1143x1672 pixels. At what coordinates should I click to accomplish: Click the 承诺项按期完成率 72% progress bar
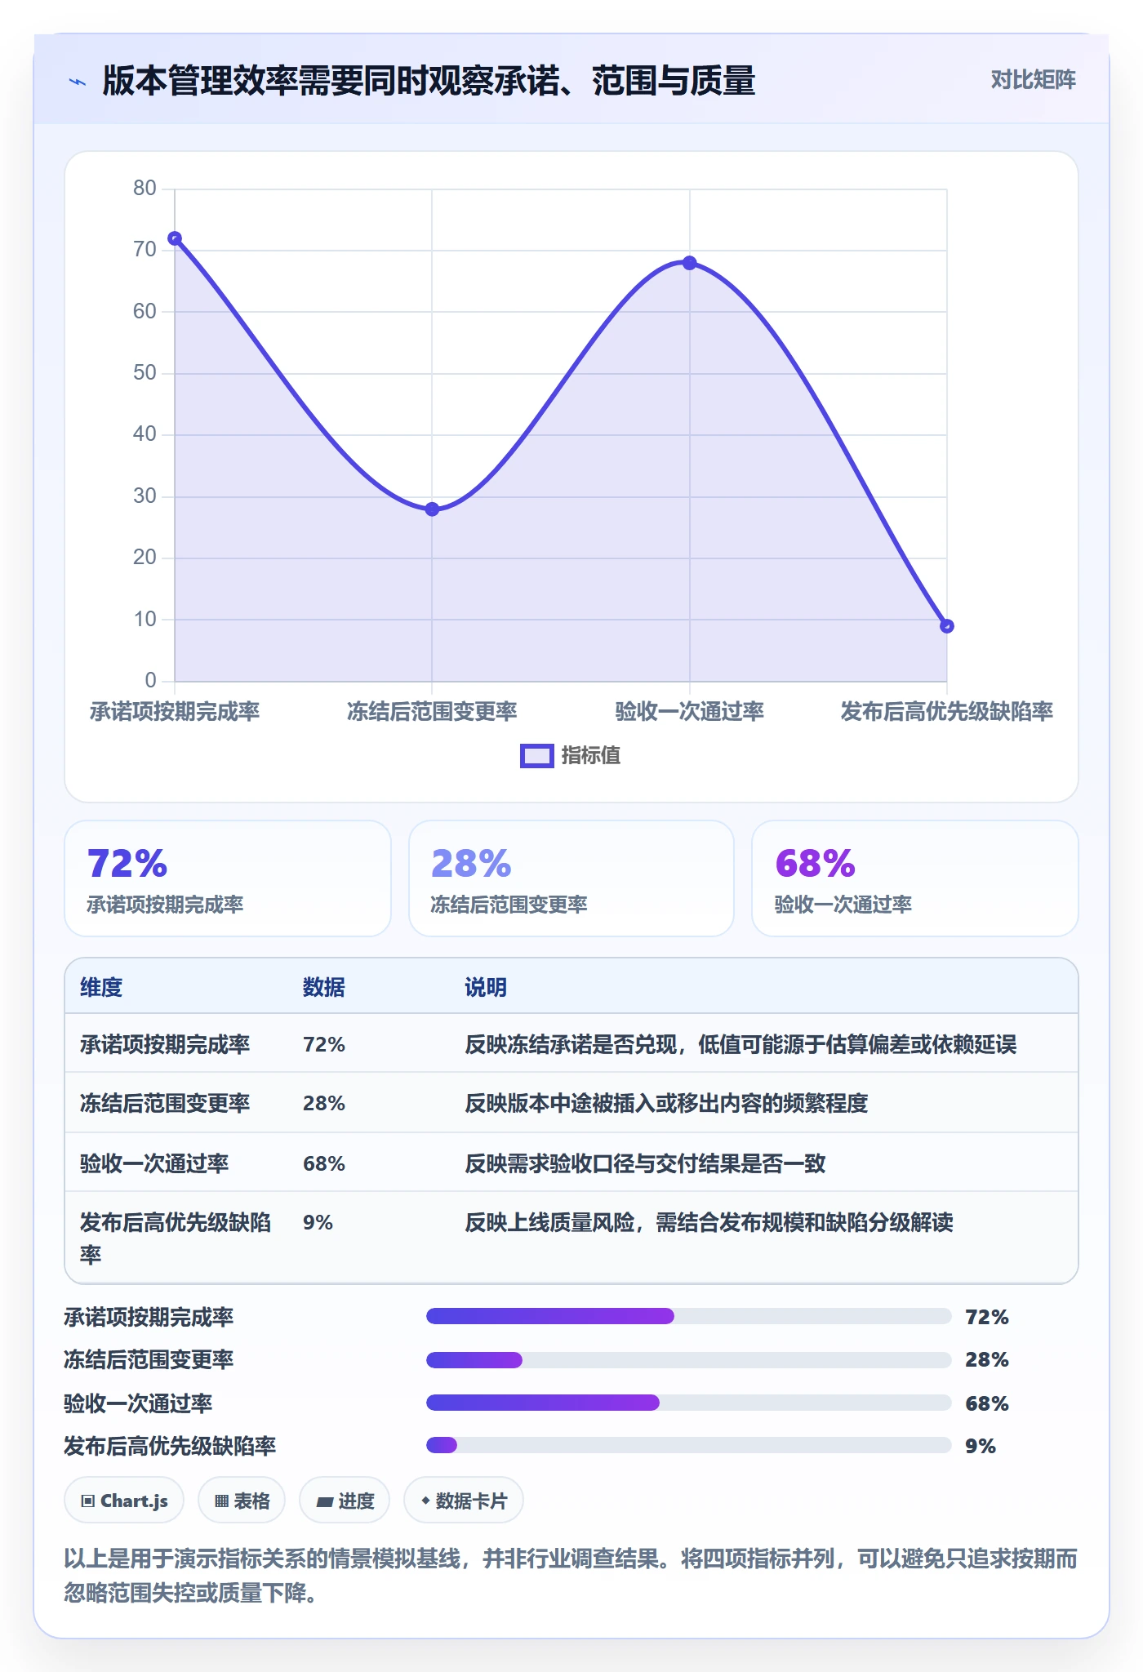tap(689, 1316)
